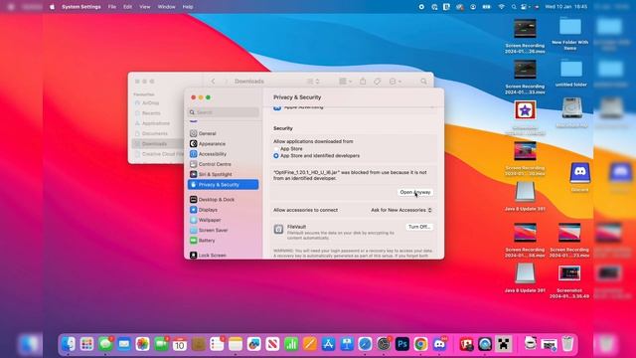Open Photoshop from the Dock
The height and width of the screenshot is (358, 636).
coord(402,344)
